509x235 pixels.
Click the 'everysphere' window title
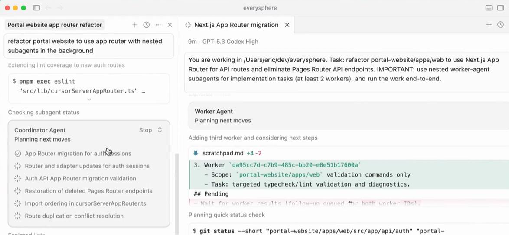pyautogui.click(x=260, y=8)
